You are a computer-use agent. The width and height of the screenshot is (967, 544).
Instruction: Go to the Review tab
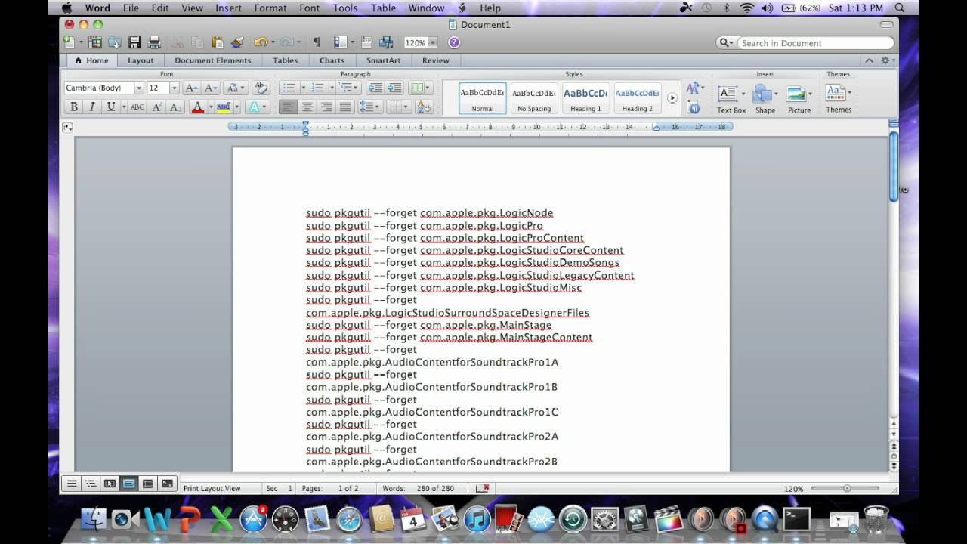[435, 60]
